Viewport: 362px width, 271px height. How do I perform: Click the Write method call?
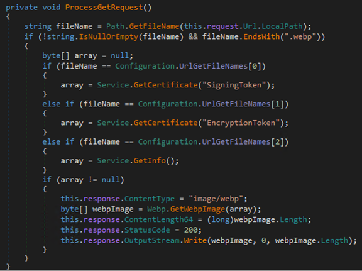pyautogui.click(x=195, y=240)
